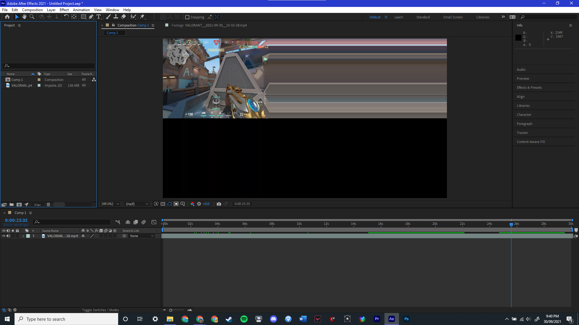Image resolution: width=579 pixels, height=325 pixels.
Task: Open the Parent & Link None dropdown
Action: point(142,236)
